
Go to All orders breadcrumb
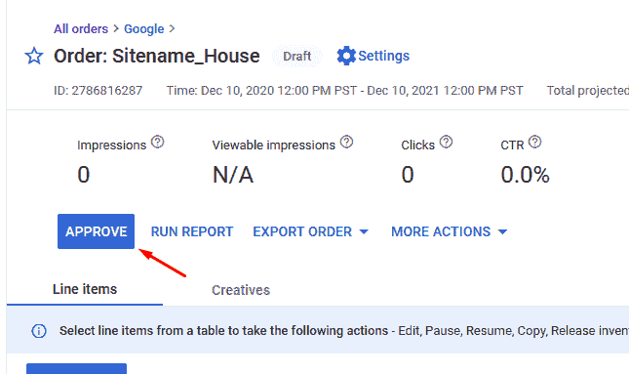point(81,29)
